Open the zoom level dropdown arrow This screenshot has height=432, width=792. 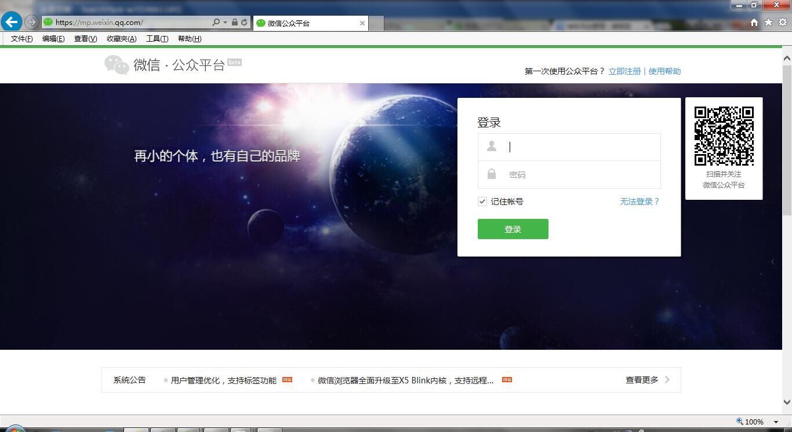click(776, 422)
